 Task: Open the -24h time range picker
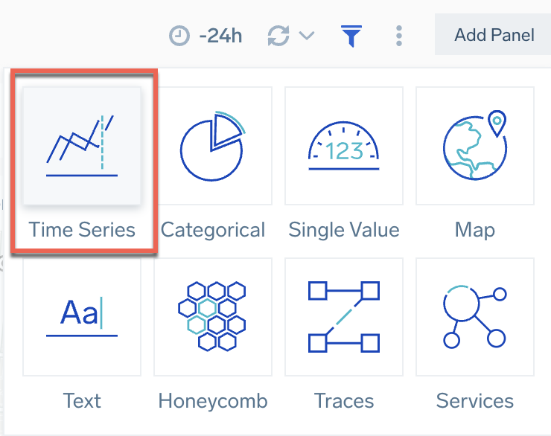point(220,36)
